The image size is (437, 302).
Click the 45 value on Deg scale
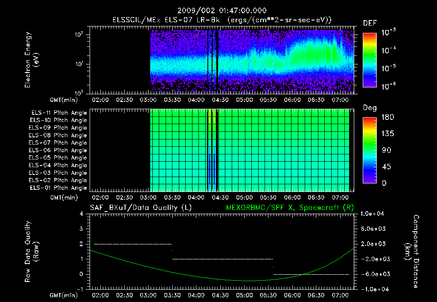[387, 167]
